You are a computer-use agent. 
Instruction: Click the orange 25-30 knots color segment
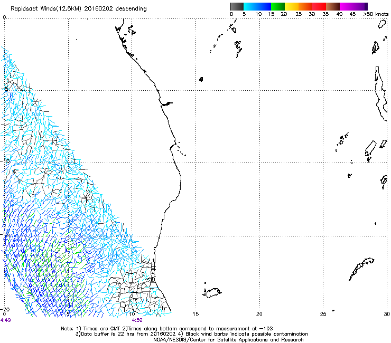305,6
